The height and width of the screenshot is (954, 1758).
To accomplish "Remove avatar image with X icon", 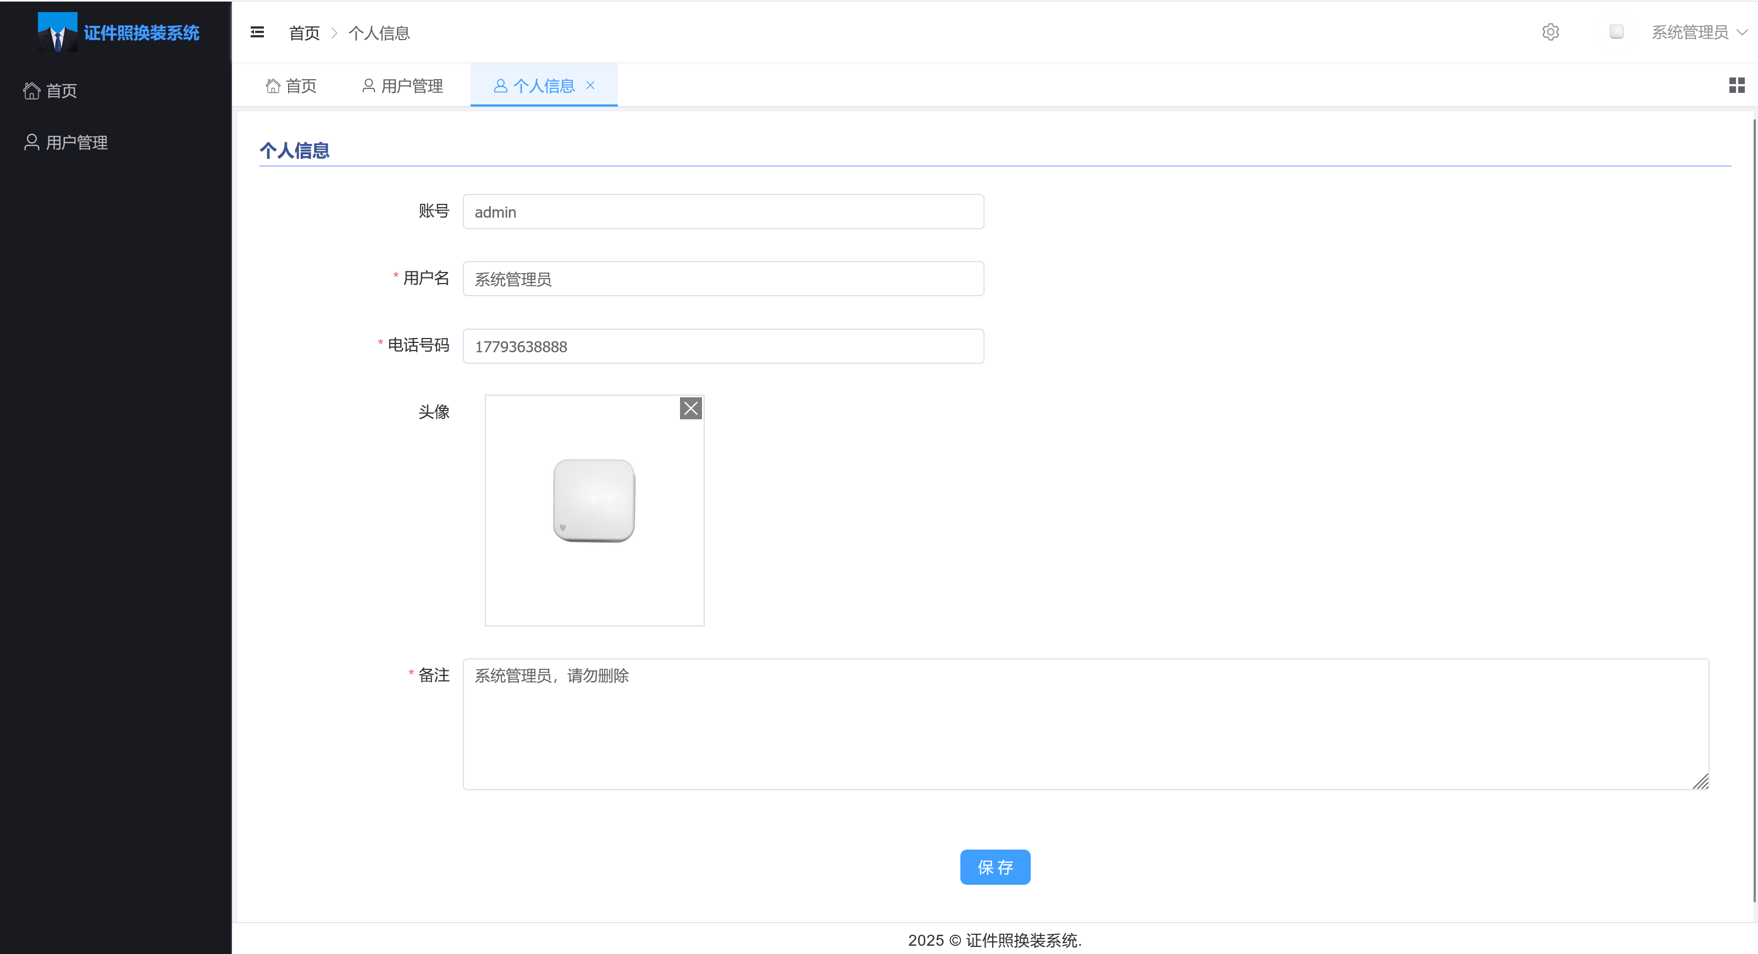I will pos(690,408).
